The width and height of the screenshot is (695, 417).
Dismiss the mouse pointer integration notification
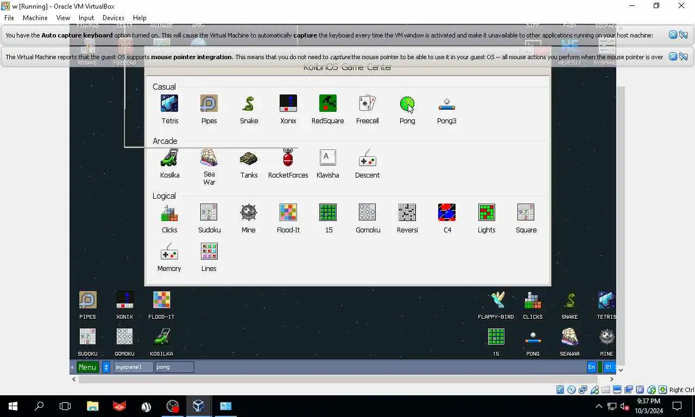pyautogui.click(x=673, y=56)
